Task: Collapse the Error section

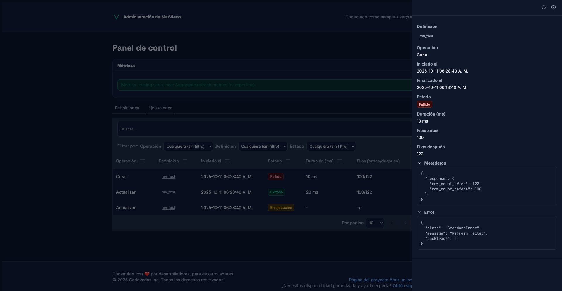Action: (x=419, y=212)
